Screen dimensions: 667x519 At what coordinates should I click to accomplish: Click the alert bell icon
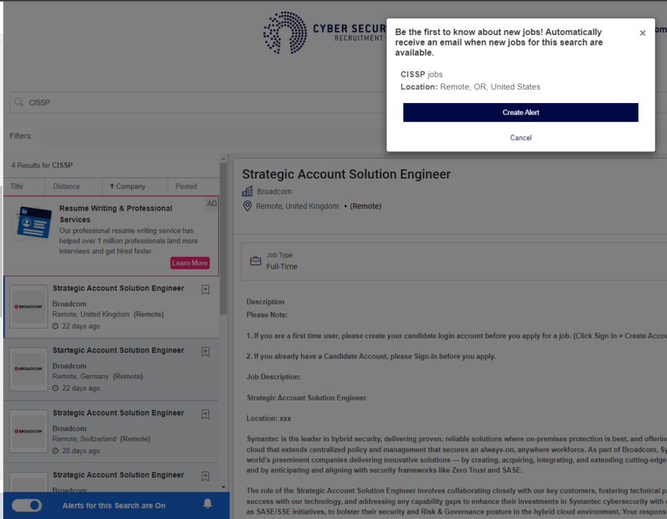[208, 504]
